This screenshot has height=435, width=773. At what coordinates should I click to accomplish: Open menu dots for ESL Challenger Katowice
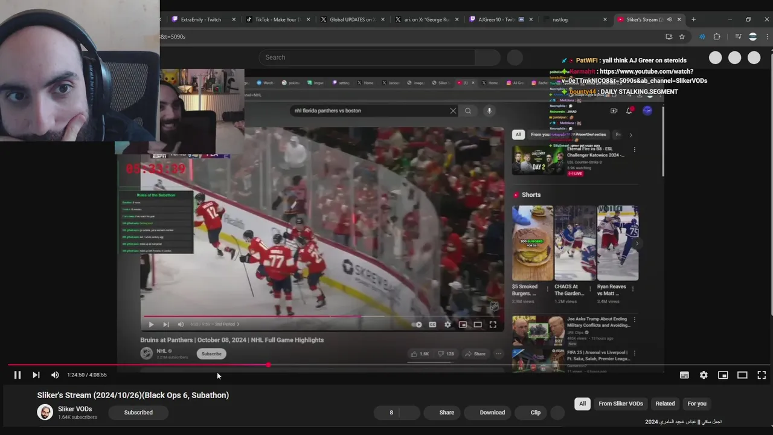coord(634,149)
